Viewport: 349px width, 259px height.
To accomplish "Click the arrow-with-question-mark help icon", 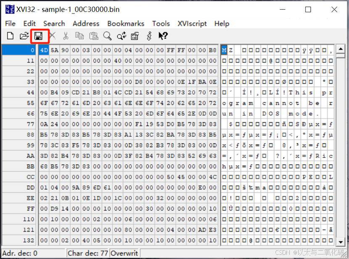I will [163, 36].
